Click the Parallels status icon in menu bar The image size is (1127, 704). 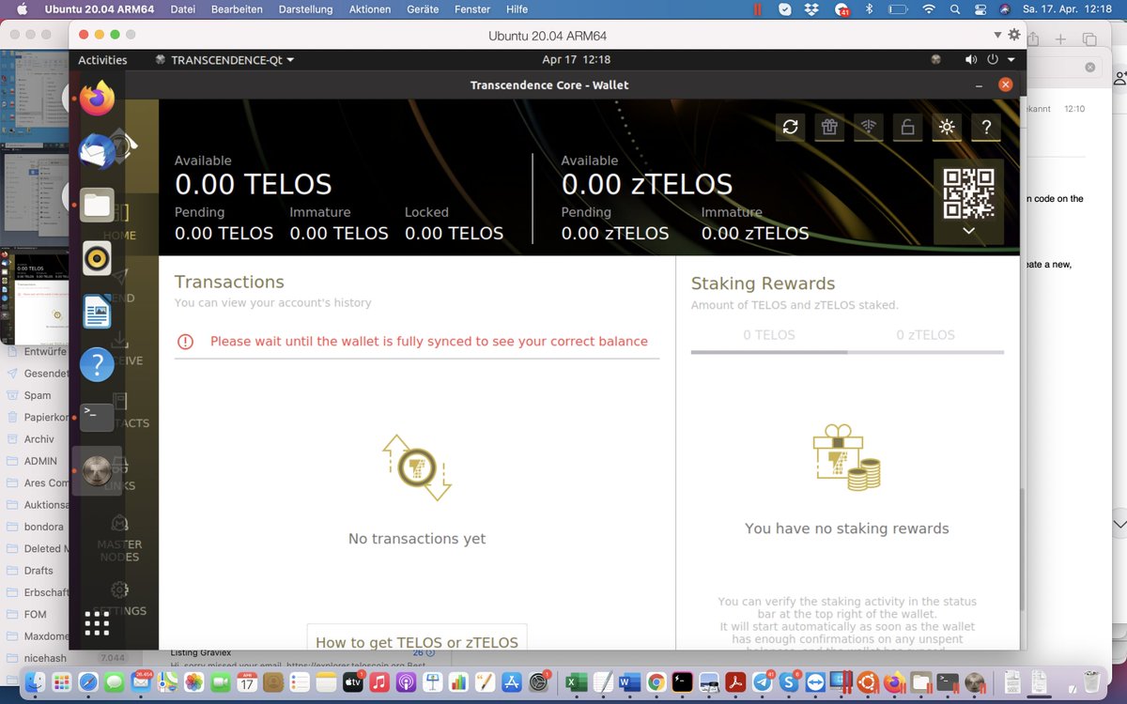pos(758,9)
